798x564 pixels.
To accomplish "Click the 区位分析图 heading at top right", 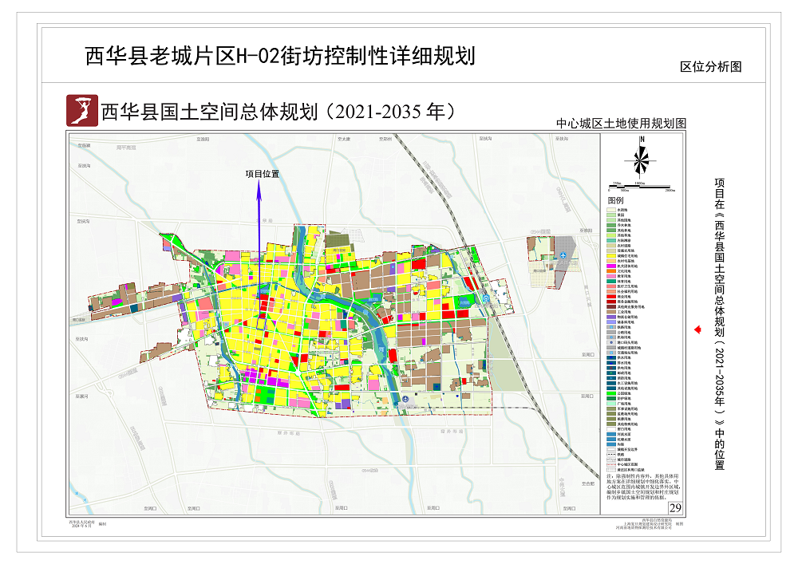I will (x=710, y=68).
